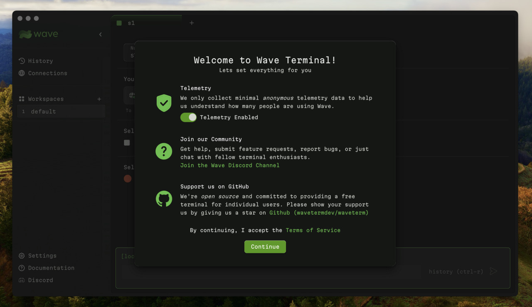Click the green telemetry shield icon

point(163,102)
